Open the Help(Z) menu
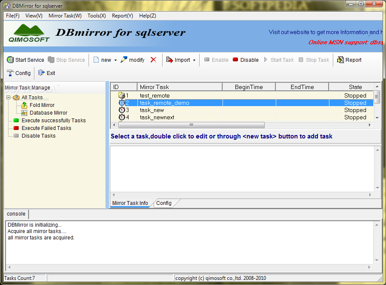Viewport: 386px width, 285px height. coord(147,16)
